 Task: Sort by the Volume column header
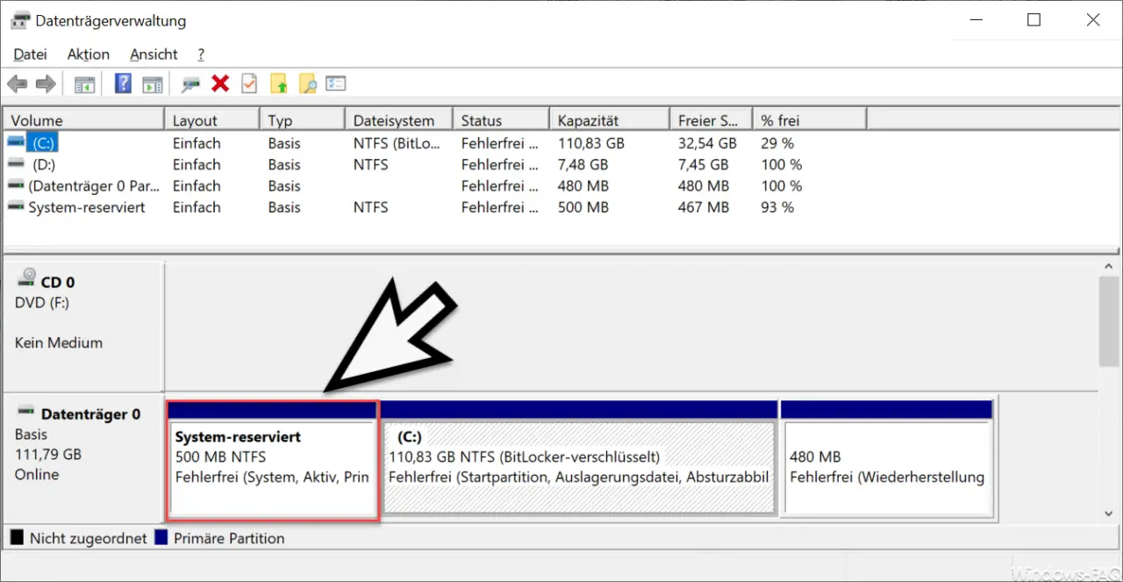click(x=83, y=120)
